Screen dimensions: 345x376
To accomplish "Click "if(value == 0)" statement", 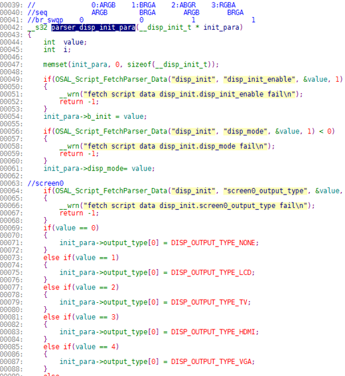I will (x=71, y=228).
